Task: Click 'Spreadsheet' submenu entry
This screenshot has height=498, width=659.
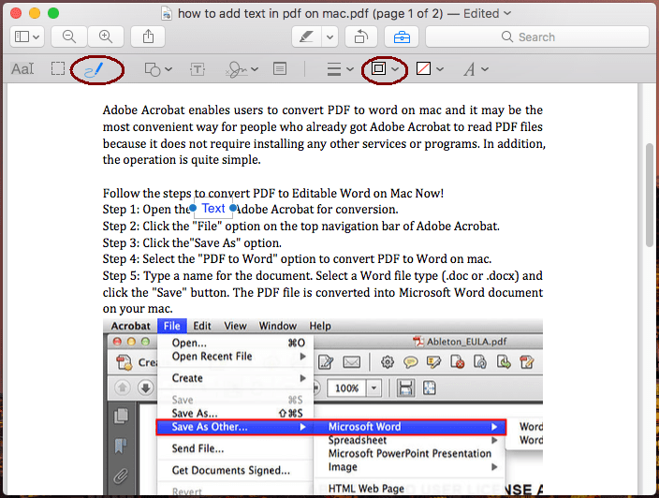Action: coord(410,440)
